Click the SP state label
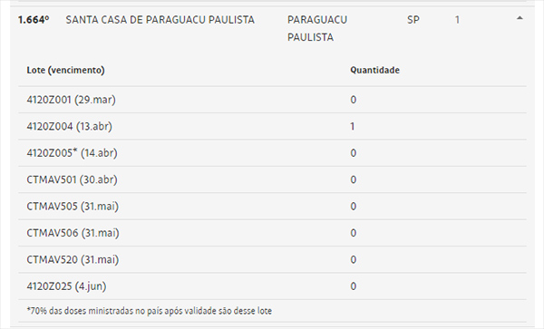The width and height of the screenshot is (544, 329). point(413,20)
